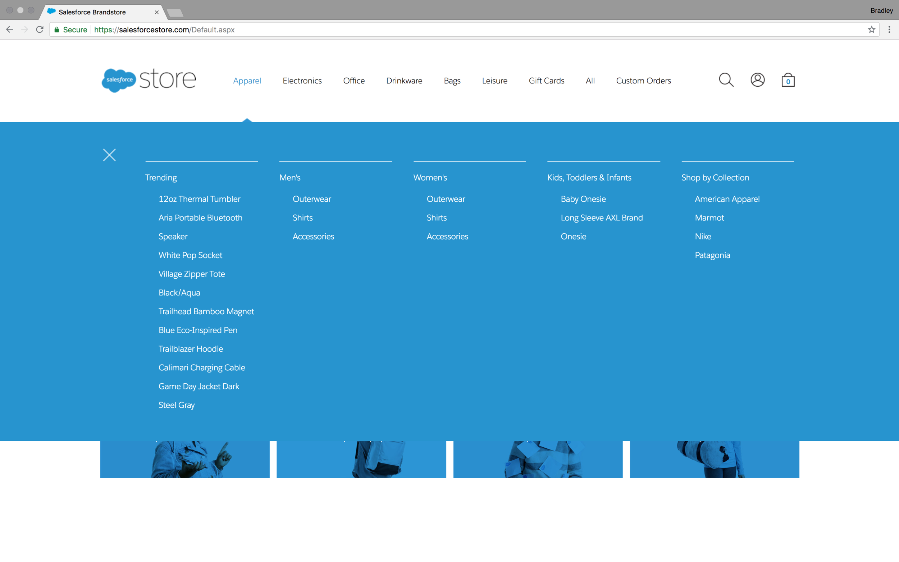
Task: Click the Bradley profile name
Action: click(x=881, y=11)
